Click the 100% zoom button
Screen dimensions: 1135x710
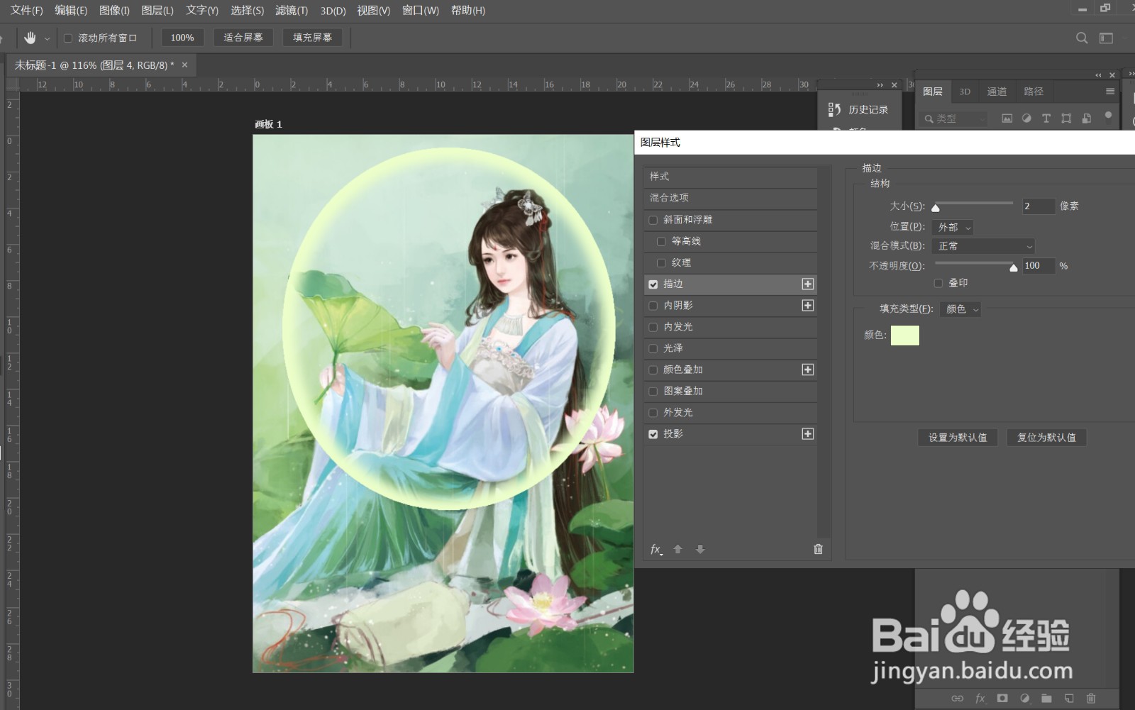182,38
